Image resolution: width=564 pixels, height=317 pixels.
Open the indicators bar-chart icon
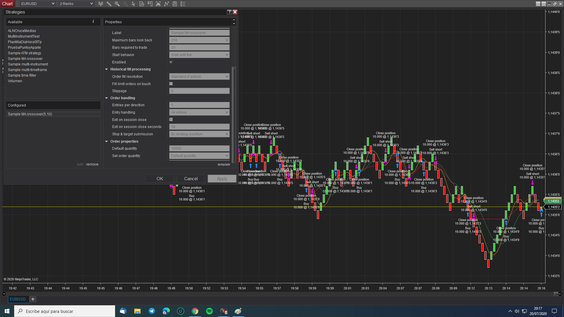[x=158, y=4]
